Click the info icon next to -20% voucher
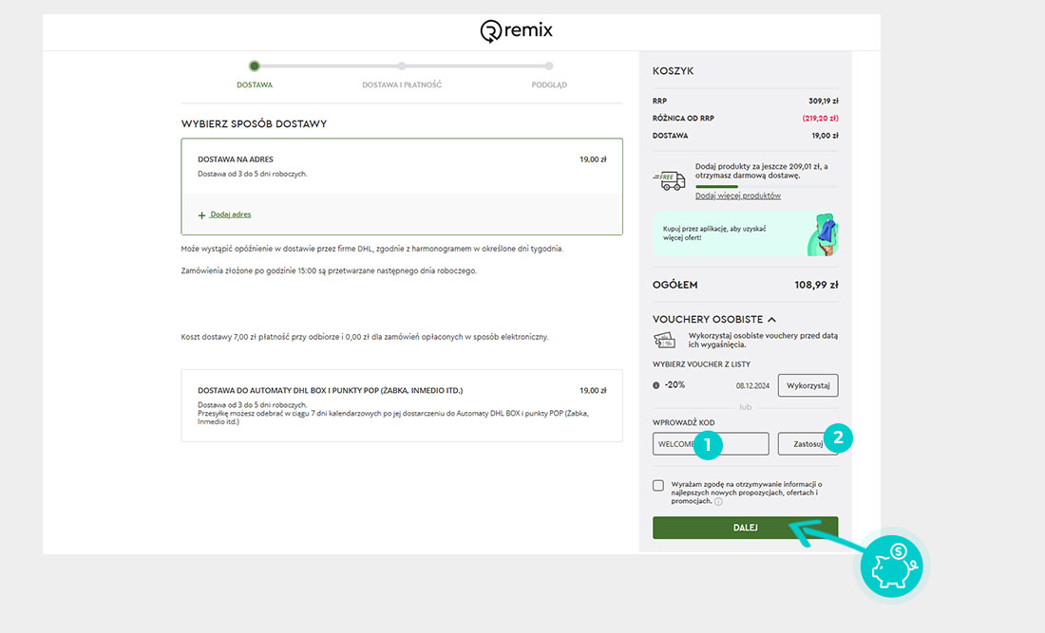 [655, 385]
